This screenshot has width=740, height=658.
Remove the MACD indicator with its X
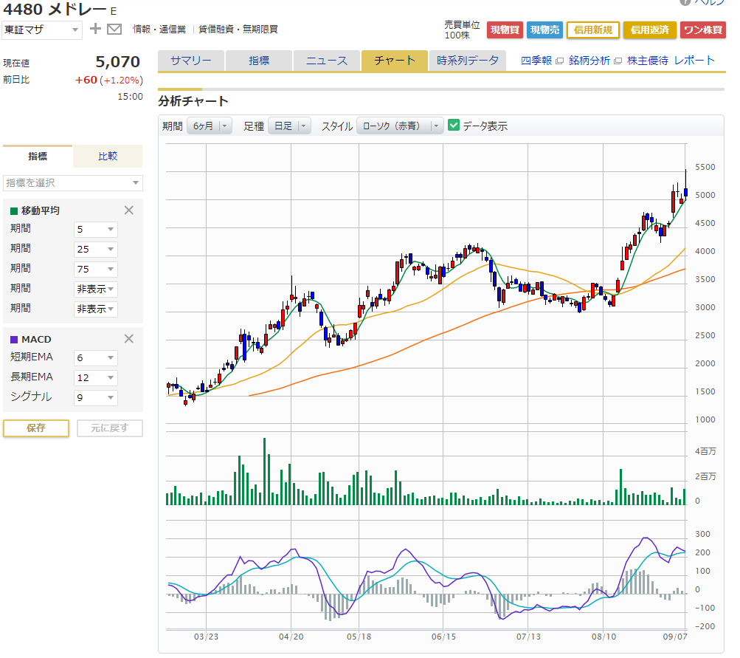[129, 339]
